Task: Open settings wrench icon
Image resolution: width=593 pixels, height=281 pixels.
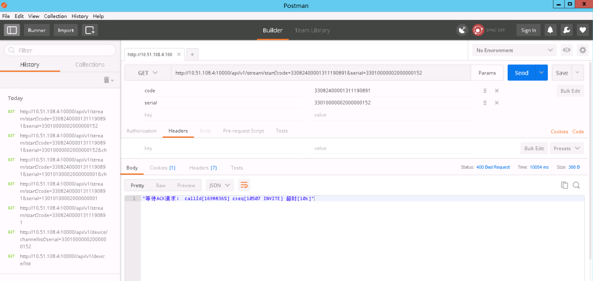Action: coord(567,30)
